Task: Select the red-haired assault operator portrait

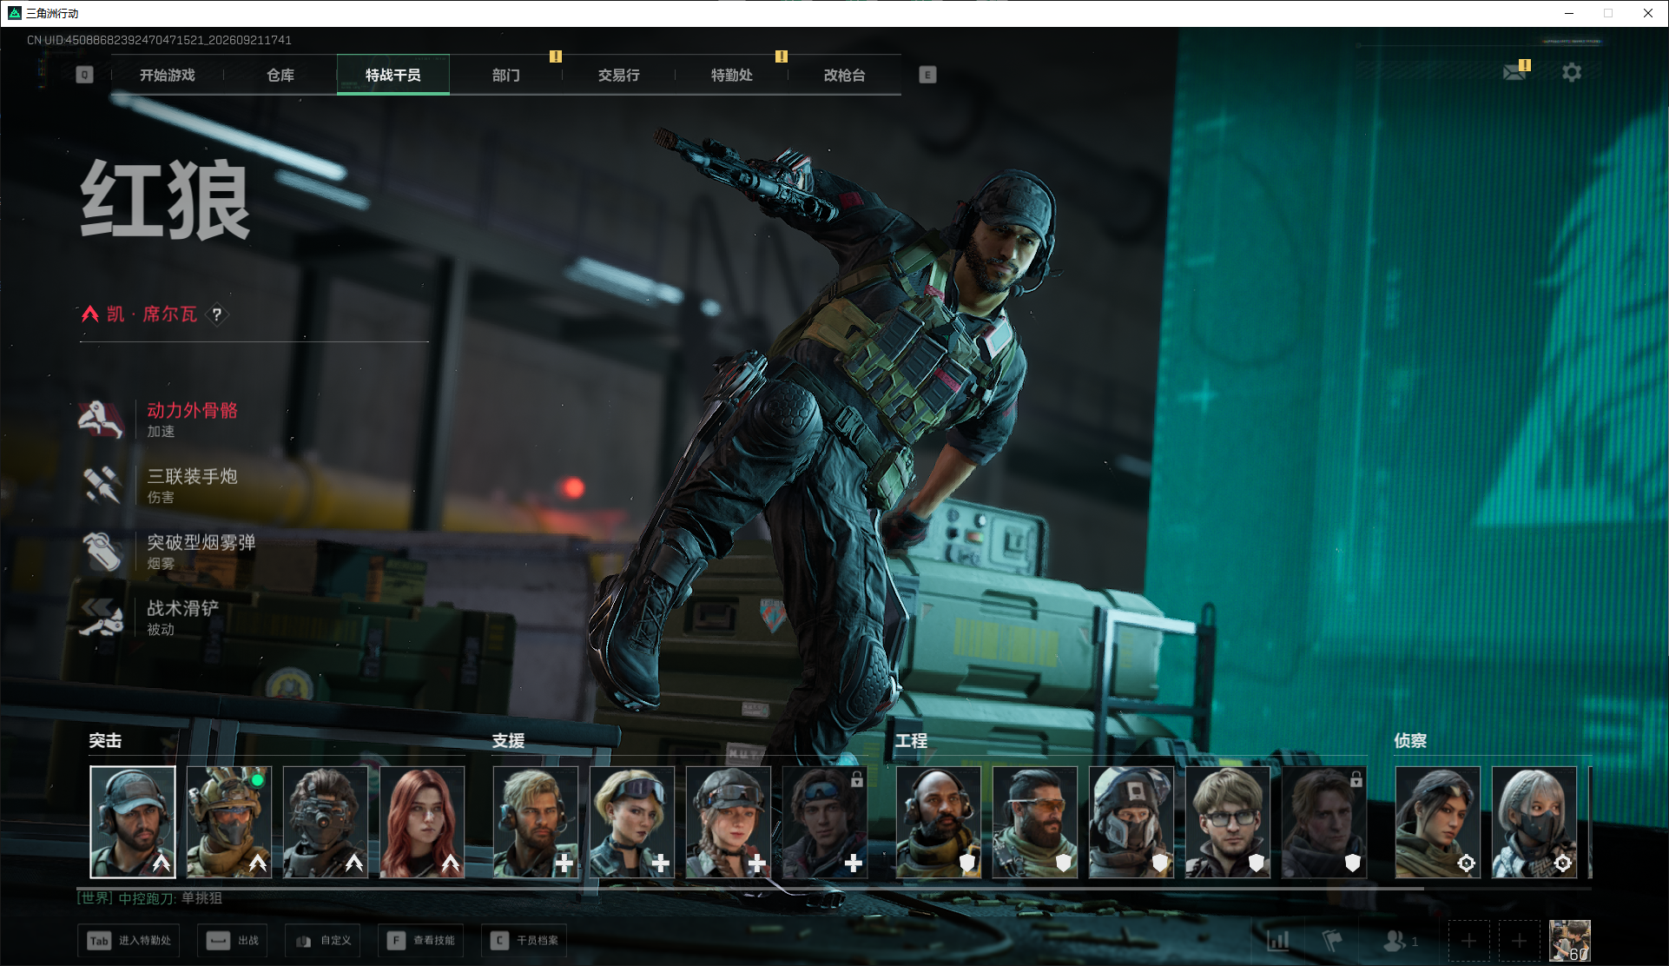Action: pos(422,822)
